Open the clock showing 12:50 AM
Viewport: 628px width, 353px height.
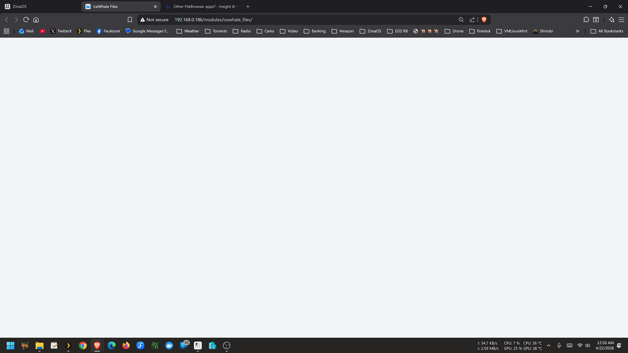coord(605,346)
